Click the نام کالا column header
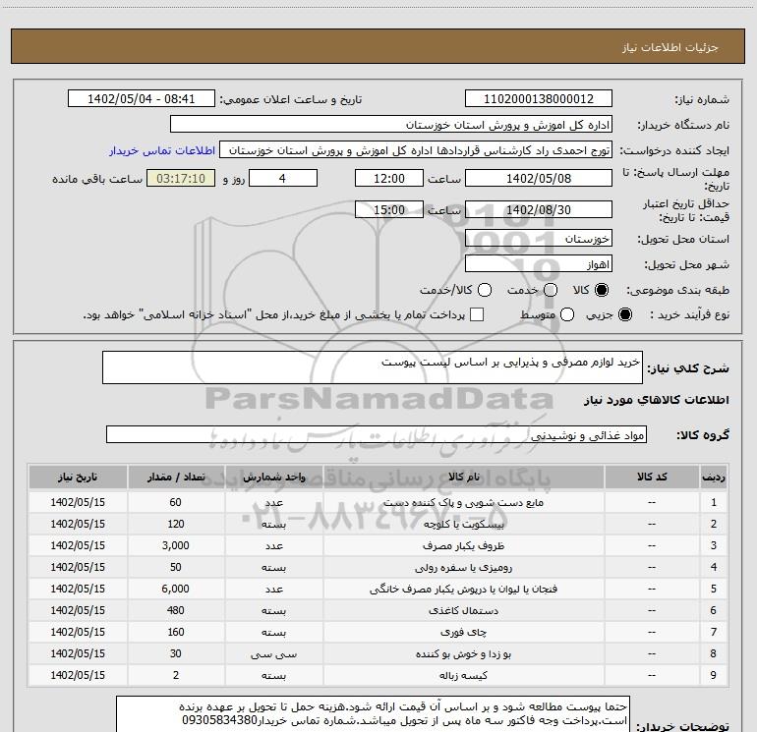The height and width of the screenshot is (732, 757). coord(463,477)
